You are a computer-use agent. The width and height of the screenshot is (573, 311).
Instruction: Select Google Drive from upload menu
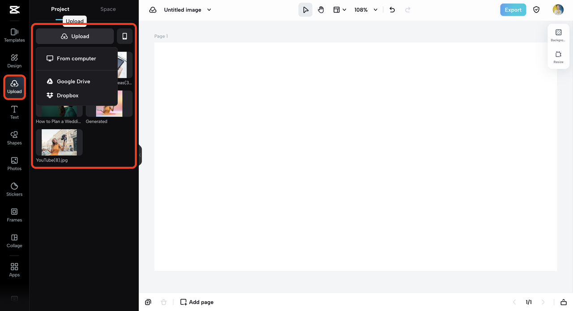pos(73,81)
